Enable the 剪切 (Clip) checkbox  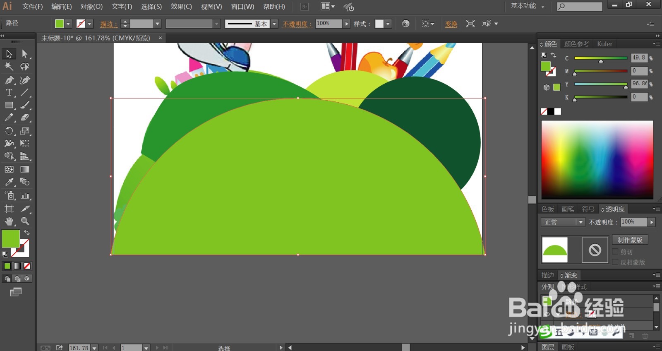(x=615, y=252)
